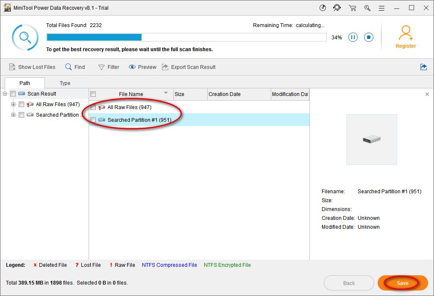Screen dimensions: 434x296
Task: Collapse the Scan Result tree root
Action: [5, 94]
